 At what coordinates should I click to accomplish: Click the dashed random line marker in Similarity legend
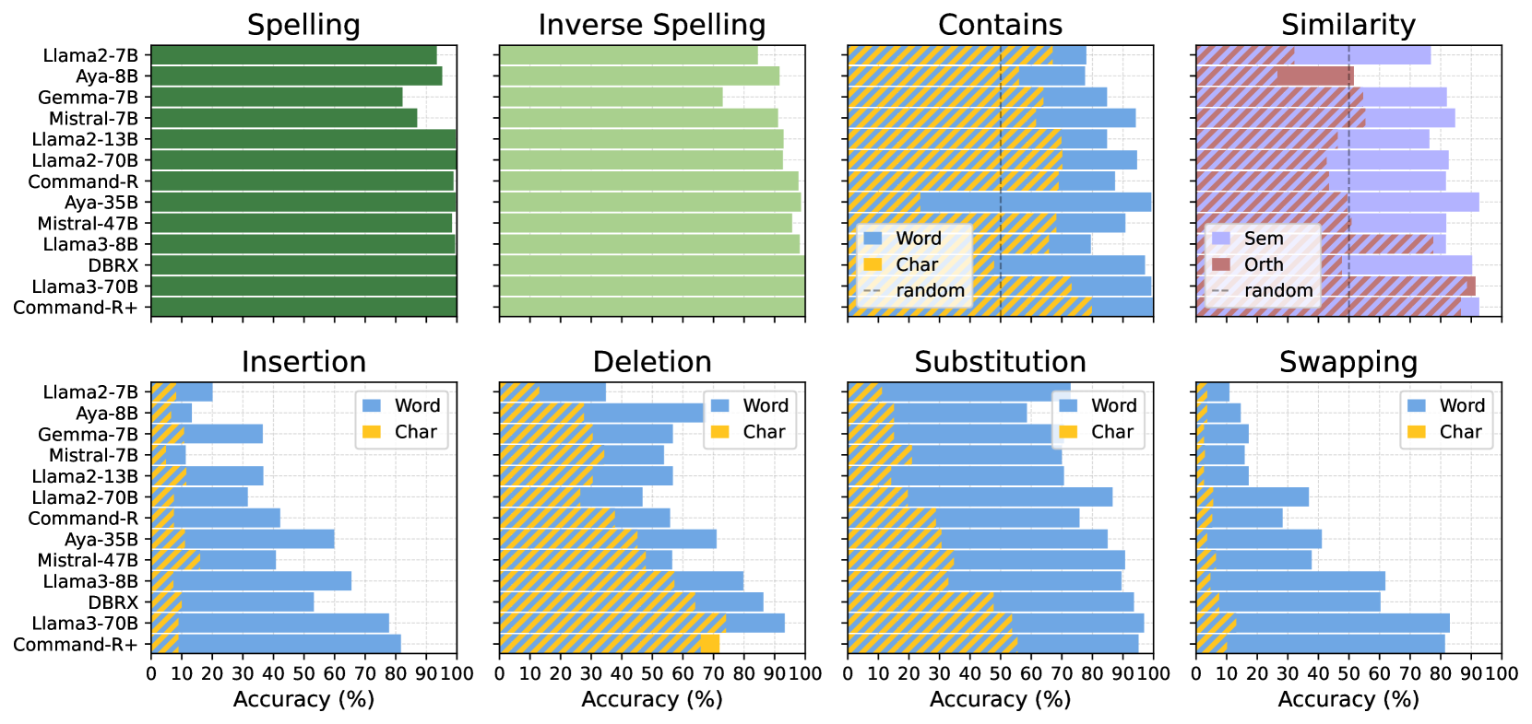1221,291
